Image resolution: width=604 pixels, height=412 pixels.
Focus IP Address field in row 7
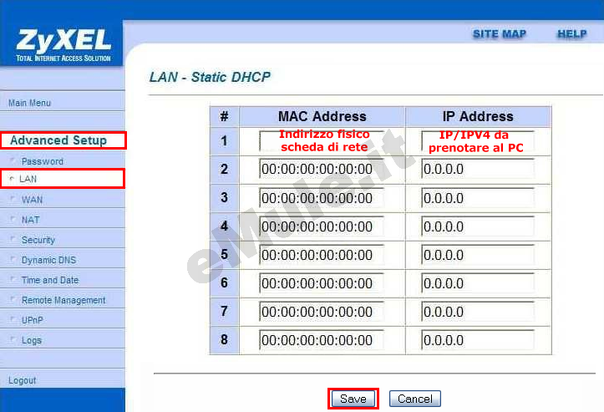pos(478,312)
